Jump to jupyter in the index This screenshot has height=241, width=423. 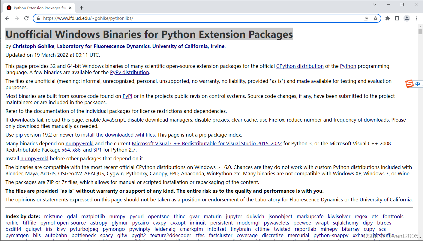tap(234, 216)
